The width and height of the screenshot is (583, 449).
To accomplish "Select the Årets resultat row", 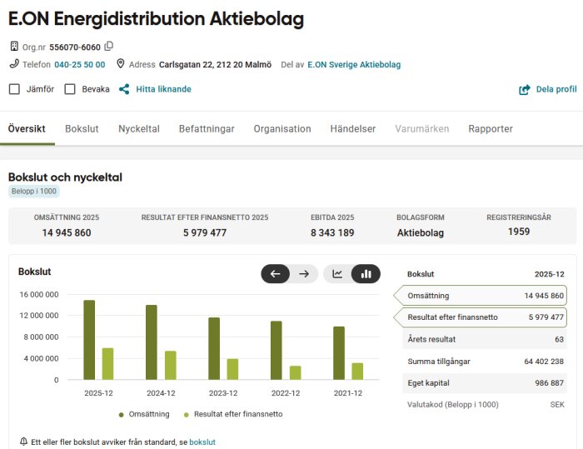I will tap(485, 339).
